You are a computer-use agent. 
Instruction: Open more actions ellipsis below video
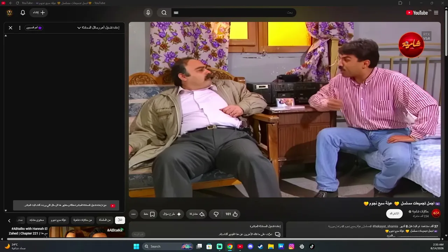133,214
